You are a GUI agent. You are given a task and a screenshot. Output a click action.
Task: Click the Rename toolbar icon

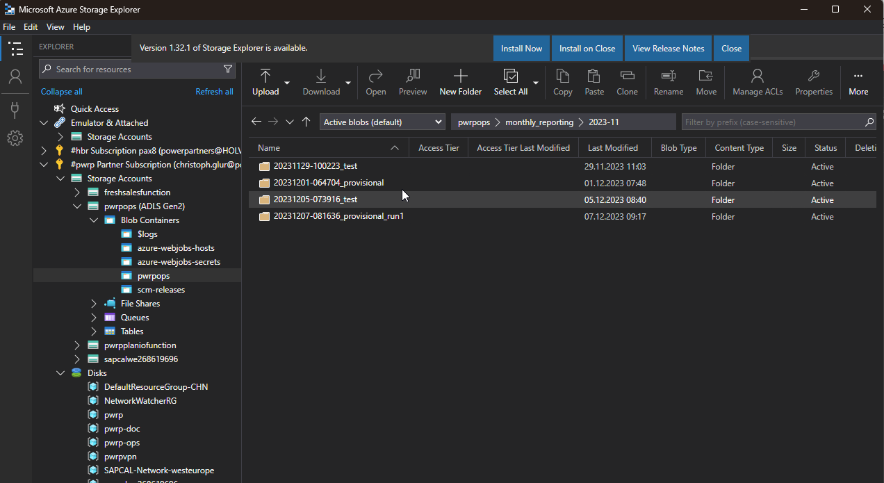point(669,83)
